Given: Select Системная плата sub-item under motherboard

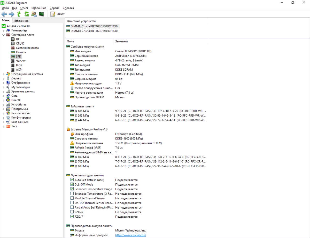Looking at the screenshot, I should tap(27, 48).
